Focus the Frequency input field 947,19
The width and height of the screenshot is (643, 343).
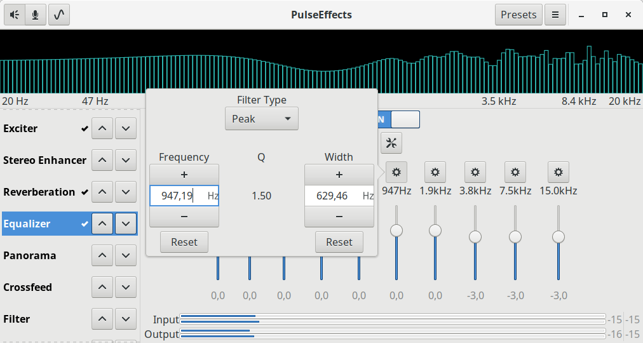coord(184,196)
